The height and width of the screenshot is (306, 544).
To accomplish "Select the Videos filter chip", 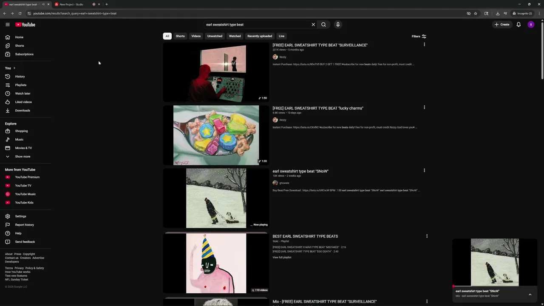I will click(x=196, y=36).
